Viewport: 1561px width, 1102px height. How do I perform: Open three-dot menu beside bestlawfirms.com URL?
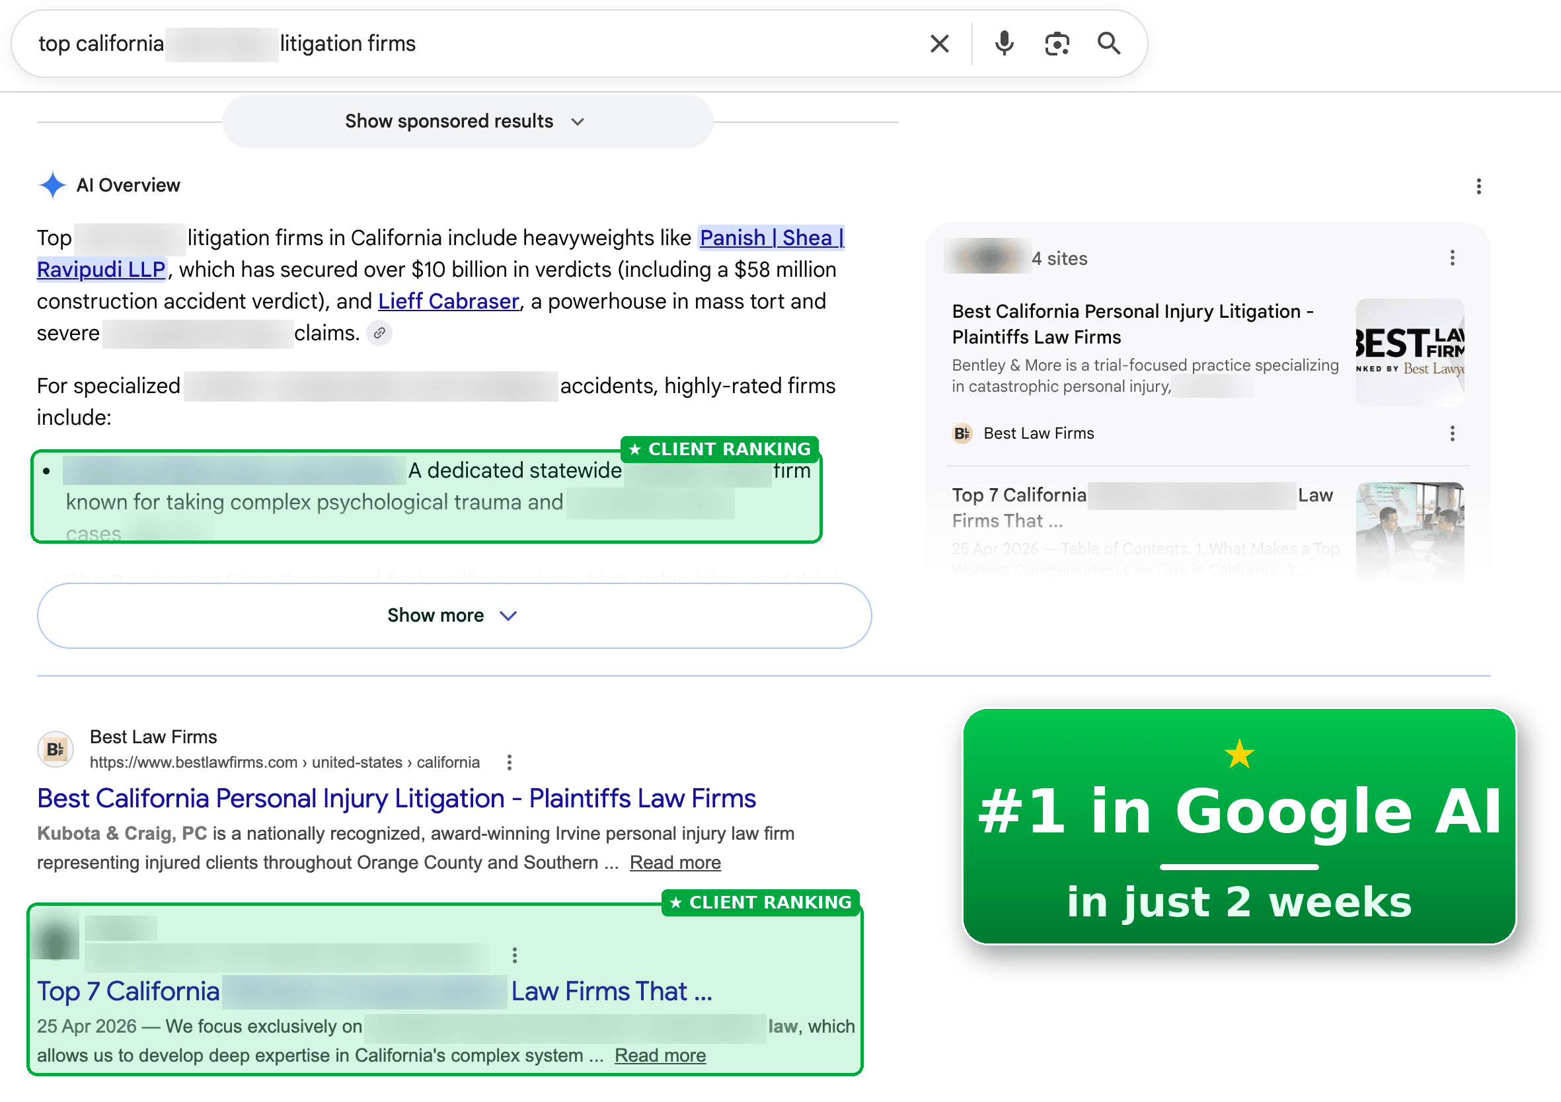click(510, 762)
